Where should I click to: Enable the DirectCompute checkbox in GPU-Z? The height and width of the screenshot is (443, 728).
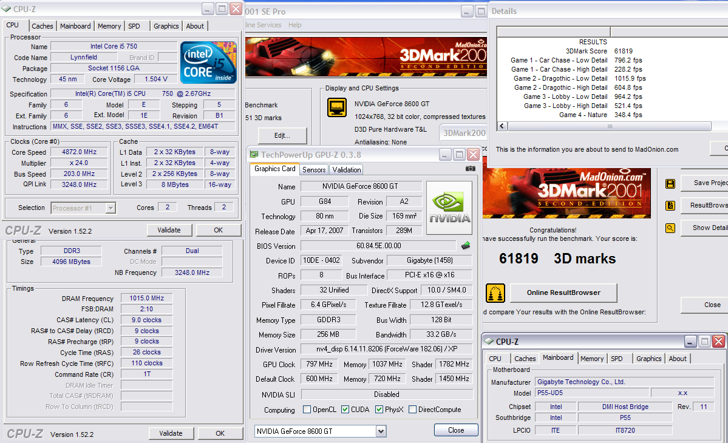pyautogui.click(x=412, y=410)
